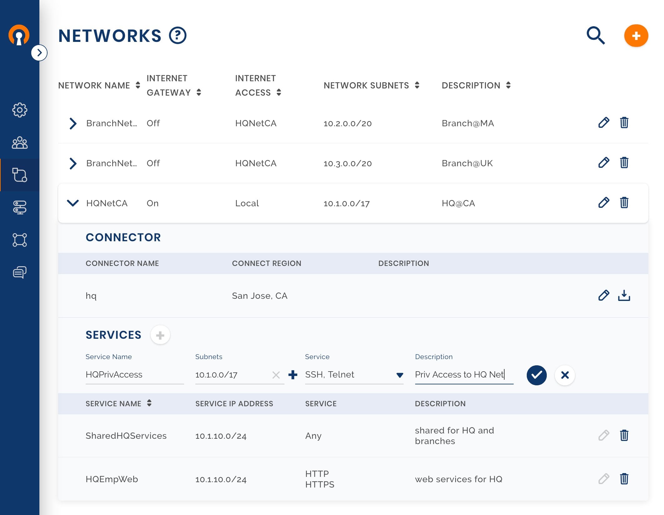Edit the Branch@MA network row

[x=604, y=123]
